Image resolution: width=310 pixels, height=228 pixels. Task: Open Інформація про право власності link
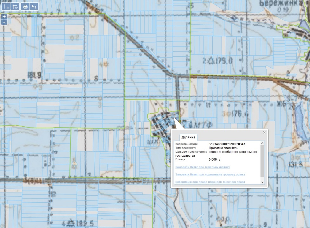[x=210, y=182]
